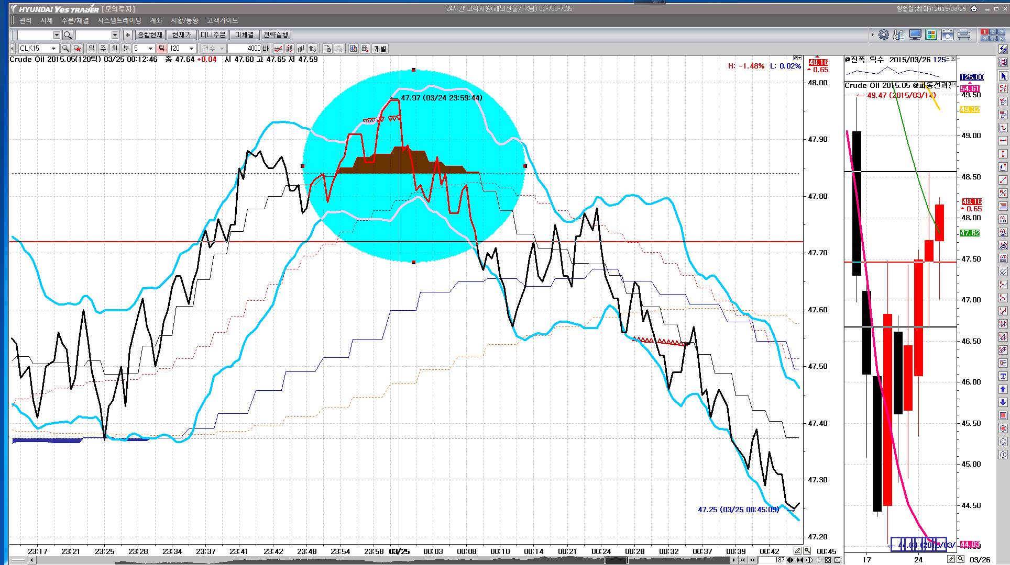This screenshot has width=1010, height=565.
Task: Select the line chart type icon
Action: coord(278,49)
